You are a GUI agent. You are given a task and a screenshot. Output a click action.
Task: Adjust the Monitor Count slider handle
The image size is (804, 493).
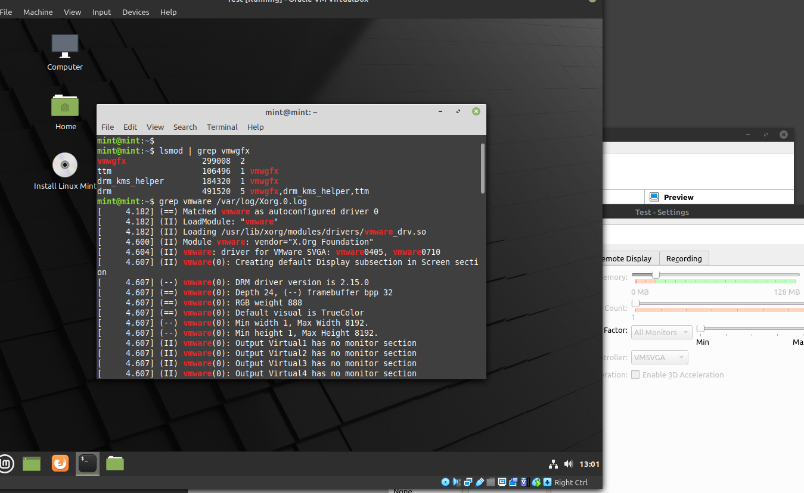tap(635, 303)
